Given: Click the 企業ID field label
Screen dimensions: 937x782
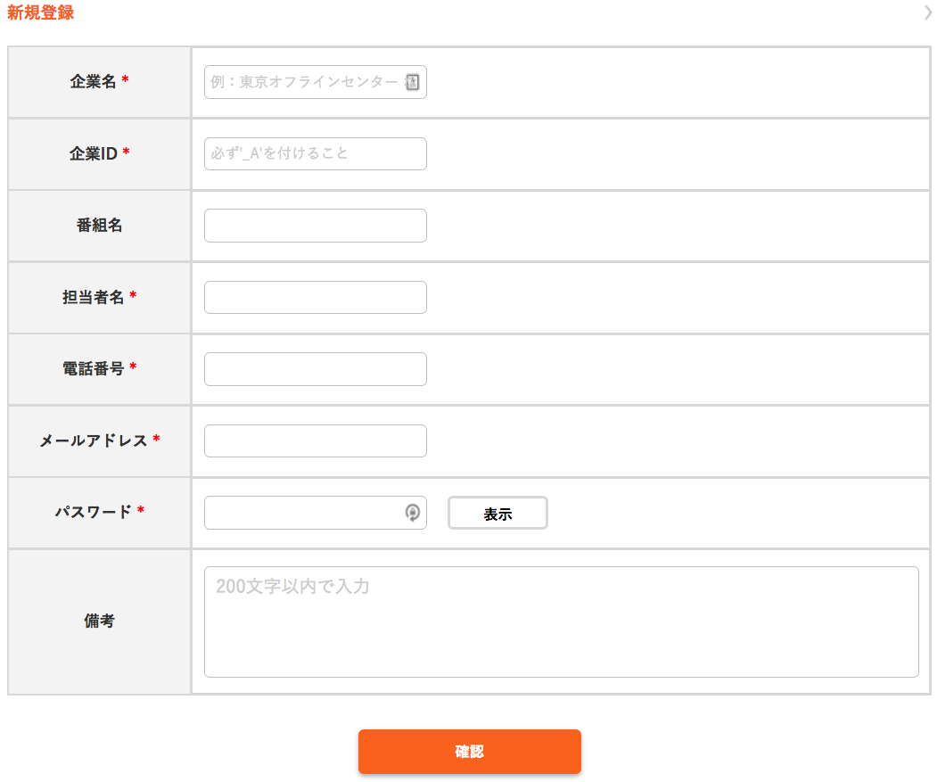Looking at the screenshot, I should 94,153.
